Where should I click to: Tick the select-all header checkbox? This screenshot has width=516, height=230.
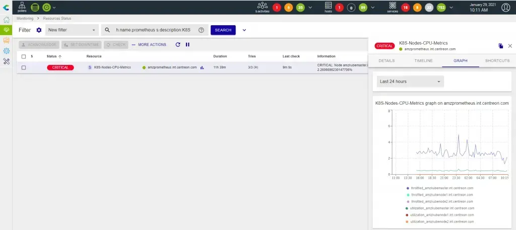point(24,56)
